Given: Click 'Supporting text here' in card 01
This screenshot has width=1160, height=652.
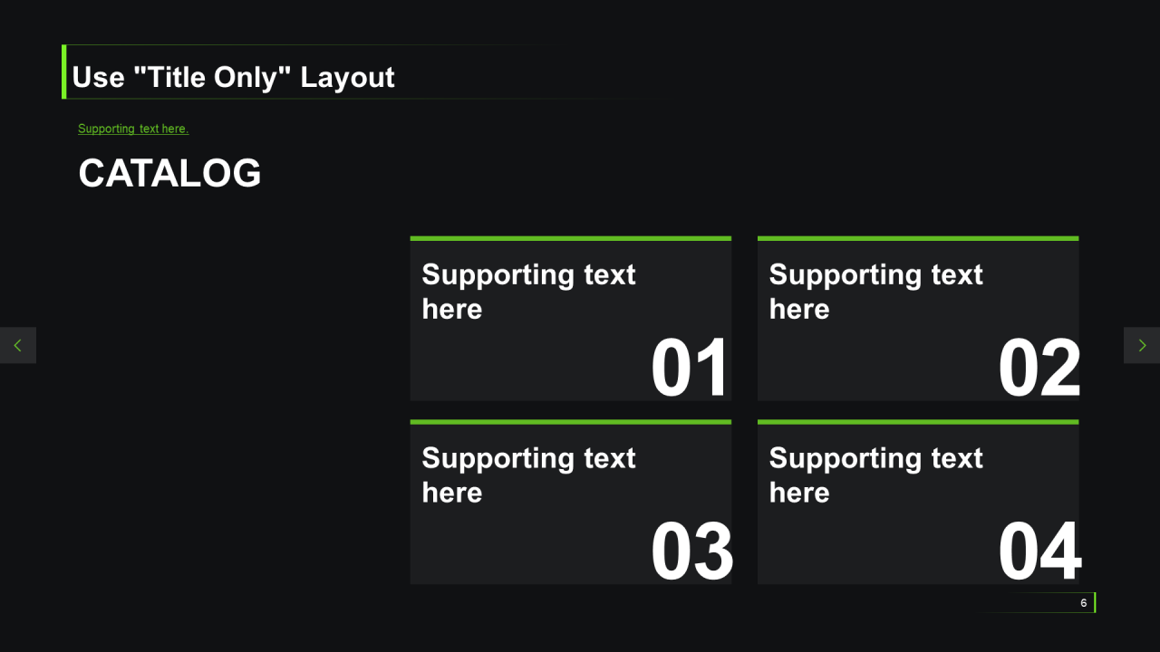Looking at the screenshot, I should 528,292.
